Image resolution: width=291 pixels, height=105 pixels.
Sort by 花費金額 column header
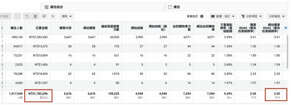[x=38, y=28]
